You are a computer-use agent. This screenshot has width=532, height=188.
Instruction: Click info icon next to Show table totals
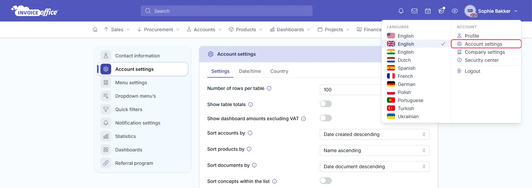click(250, 104)
